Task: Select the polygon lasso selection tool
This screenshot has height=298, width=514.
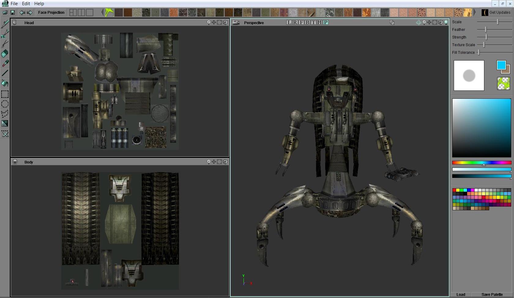Action: 5,114
